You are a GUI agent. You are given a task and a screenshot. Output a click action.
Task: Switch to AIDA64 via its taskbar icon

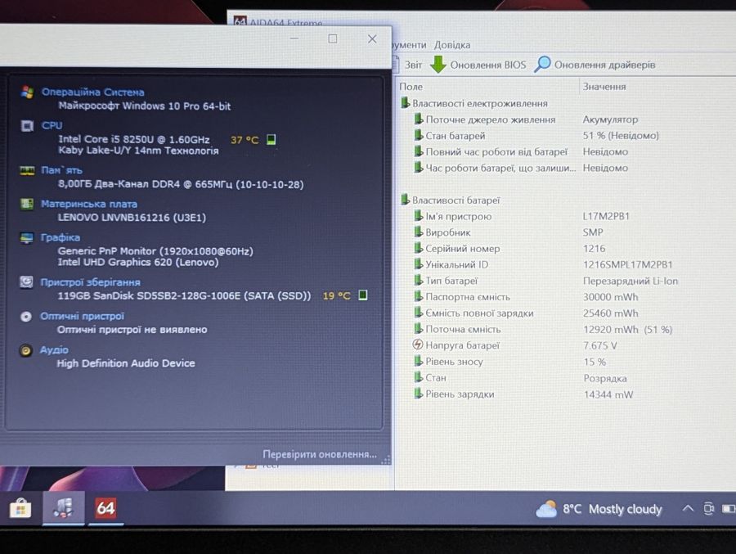[x=105, y=508]
